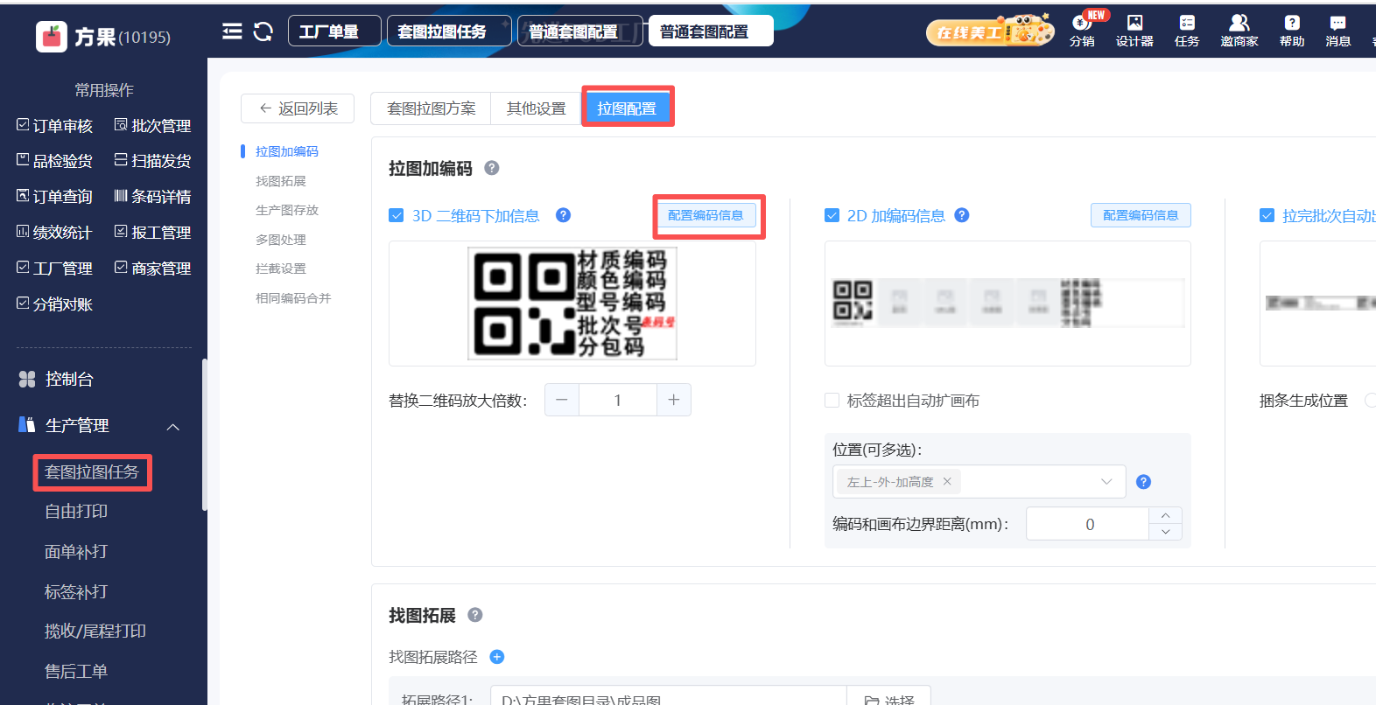Open 套图拉图任务 in sidebar
Screen dimensions: 1376x705
[92, 472]
